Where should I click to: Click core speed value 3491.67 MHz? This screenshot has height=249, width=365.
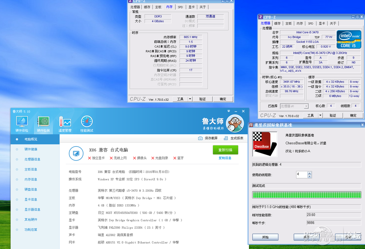pos(291,82)
